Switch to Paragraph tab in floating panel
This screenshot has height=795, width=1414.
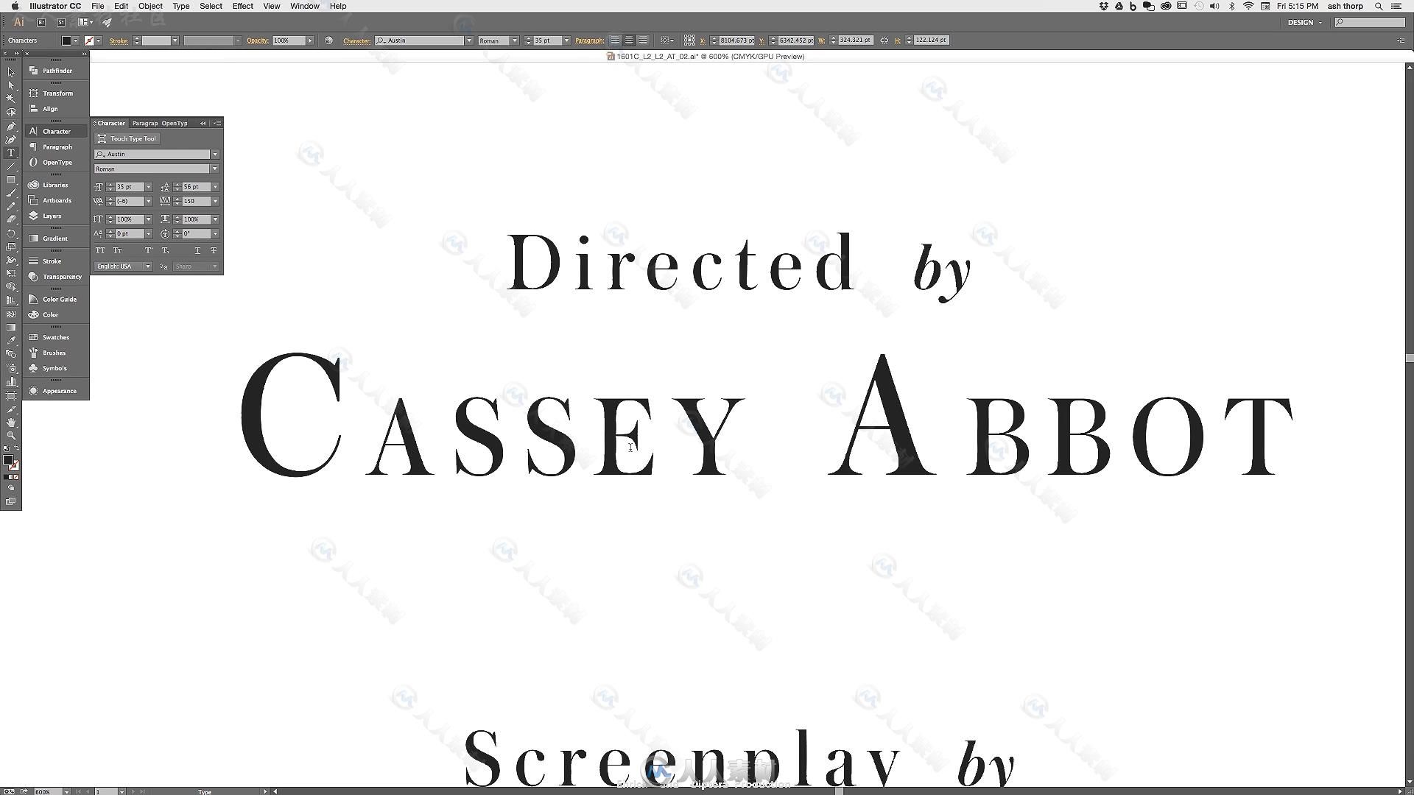click(x=145, y=124)
